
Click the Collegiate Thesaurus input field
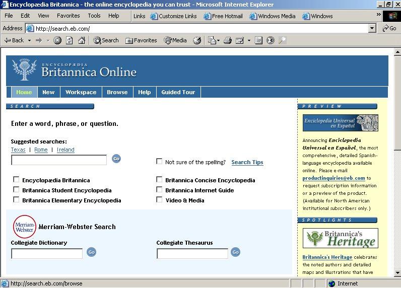(x=192, y=253)
